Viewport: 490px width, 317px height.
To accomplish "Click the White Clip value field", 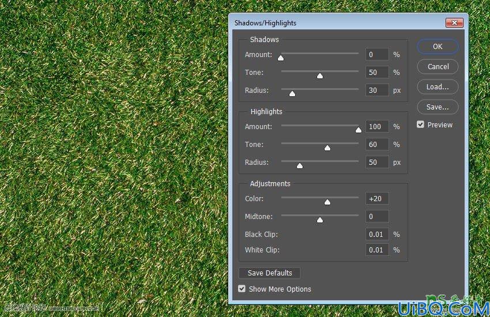I will [x=377, y=250].
